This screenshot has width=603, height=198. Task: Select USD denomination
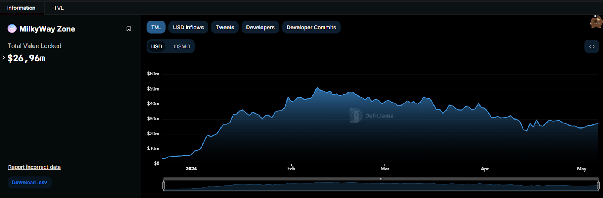tap(156, 46)
